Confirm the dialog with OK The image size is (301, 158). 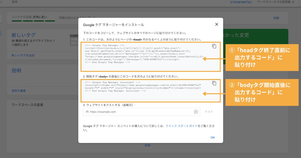point(213,137)
